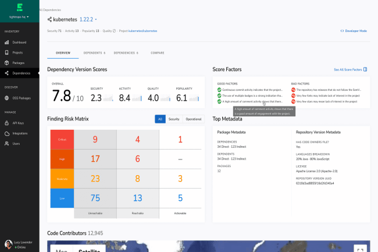This screenshot has width=378, height=252.
Task: Click the Users people icon
Action: [x=7, y=144]
